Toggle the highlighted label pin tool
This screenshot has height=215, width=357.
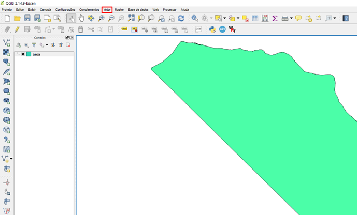pyautogui.click(x=134, y=29)
